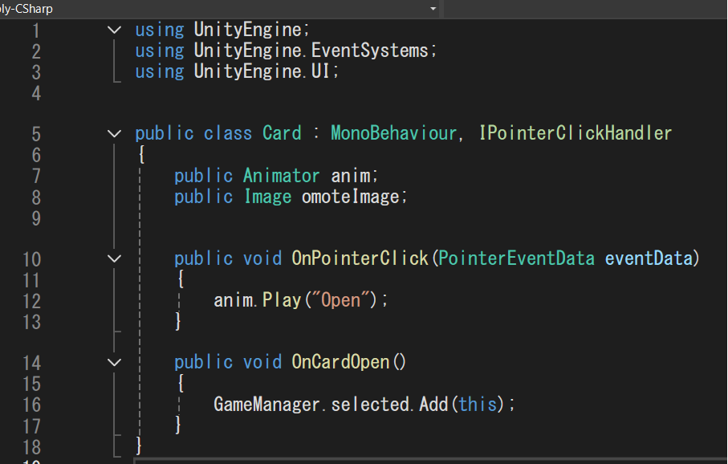The image size is (728, 464).
Task: Click the "Open" string literal
Action: coord(340,300)
